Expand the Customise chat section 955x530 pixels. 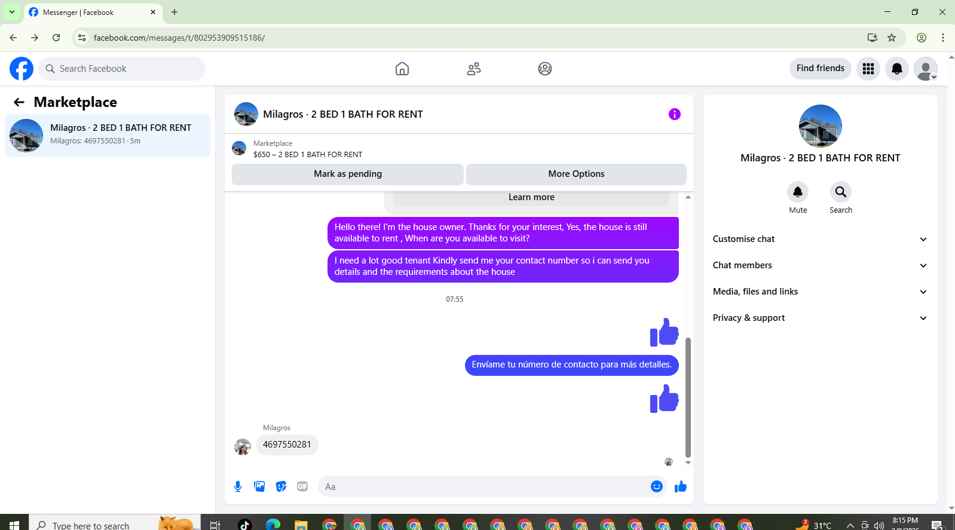(x=820, y=239)
